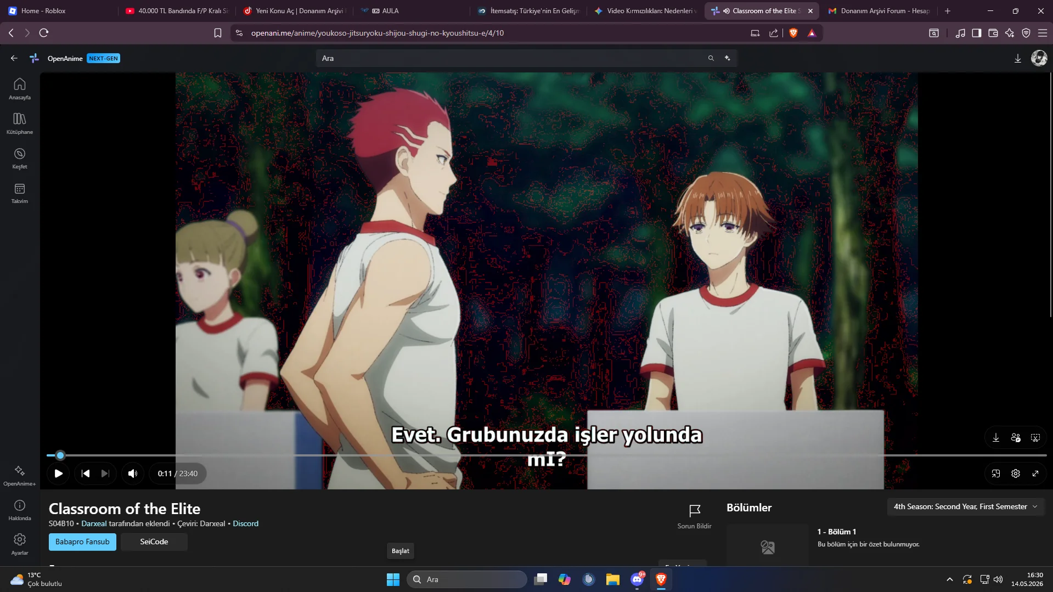Download the episode from player overlay

coord(996,437)
